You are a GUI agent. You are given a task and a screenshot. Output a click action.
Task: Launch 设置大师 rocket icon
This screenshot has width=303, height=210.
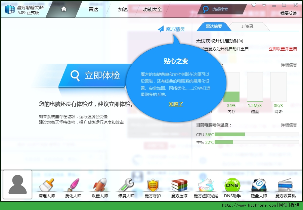click(100, 185)
